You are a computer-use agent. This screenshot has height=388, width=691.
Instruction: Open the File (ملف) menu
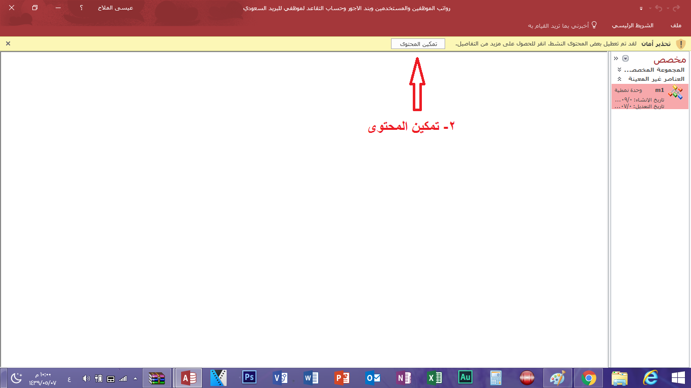676,25
